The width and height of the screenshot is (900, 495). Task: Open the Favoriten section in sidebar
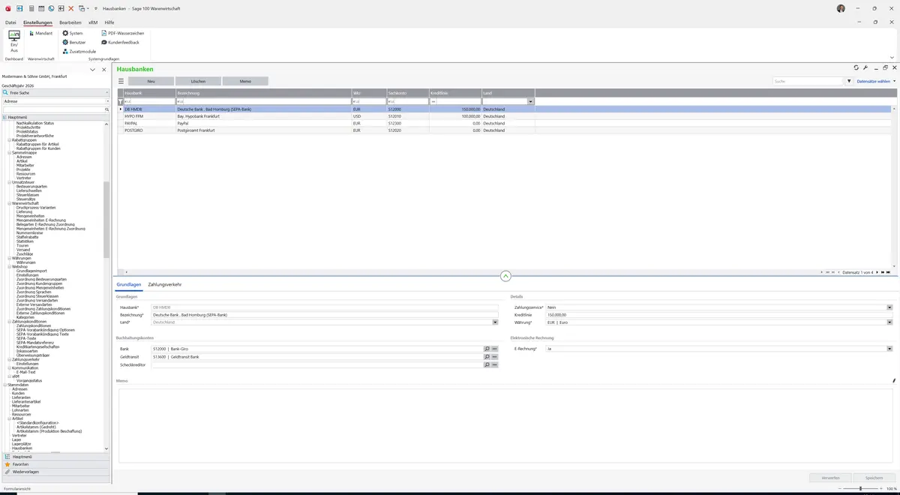pyautogui.click(x=55, y=464)
